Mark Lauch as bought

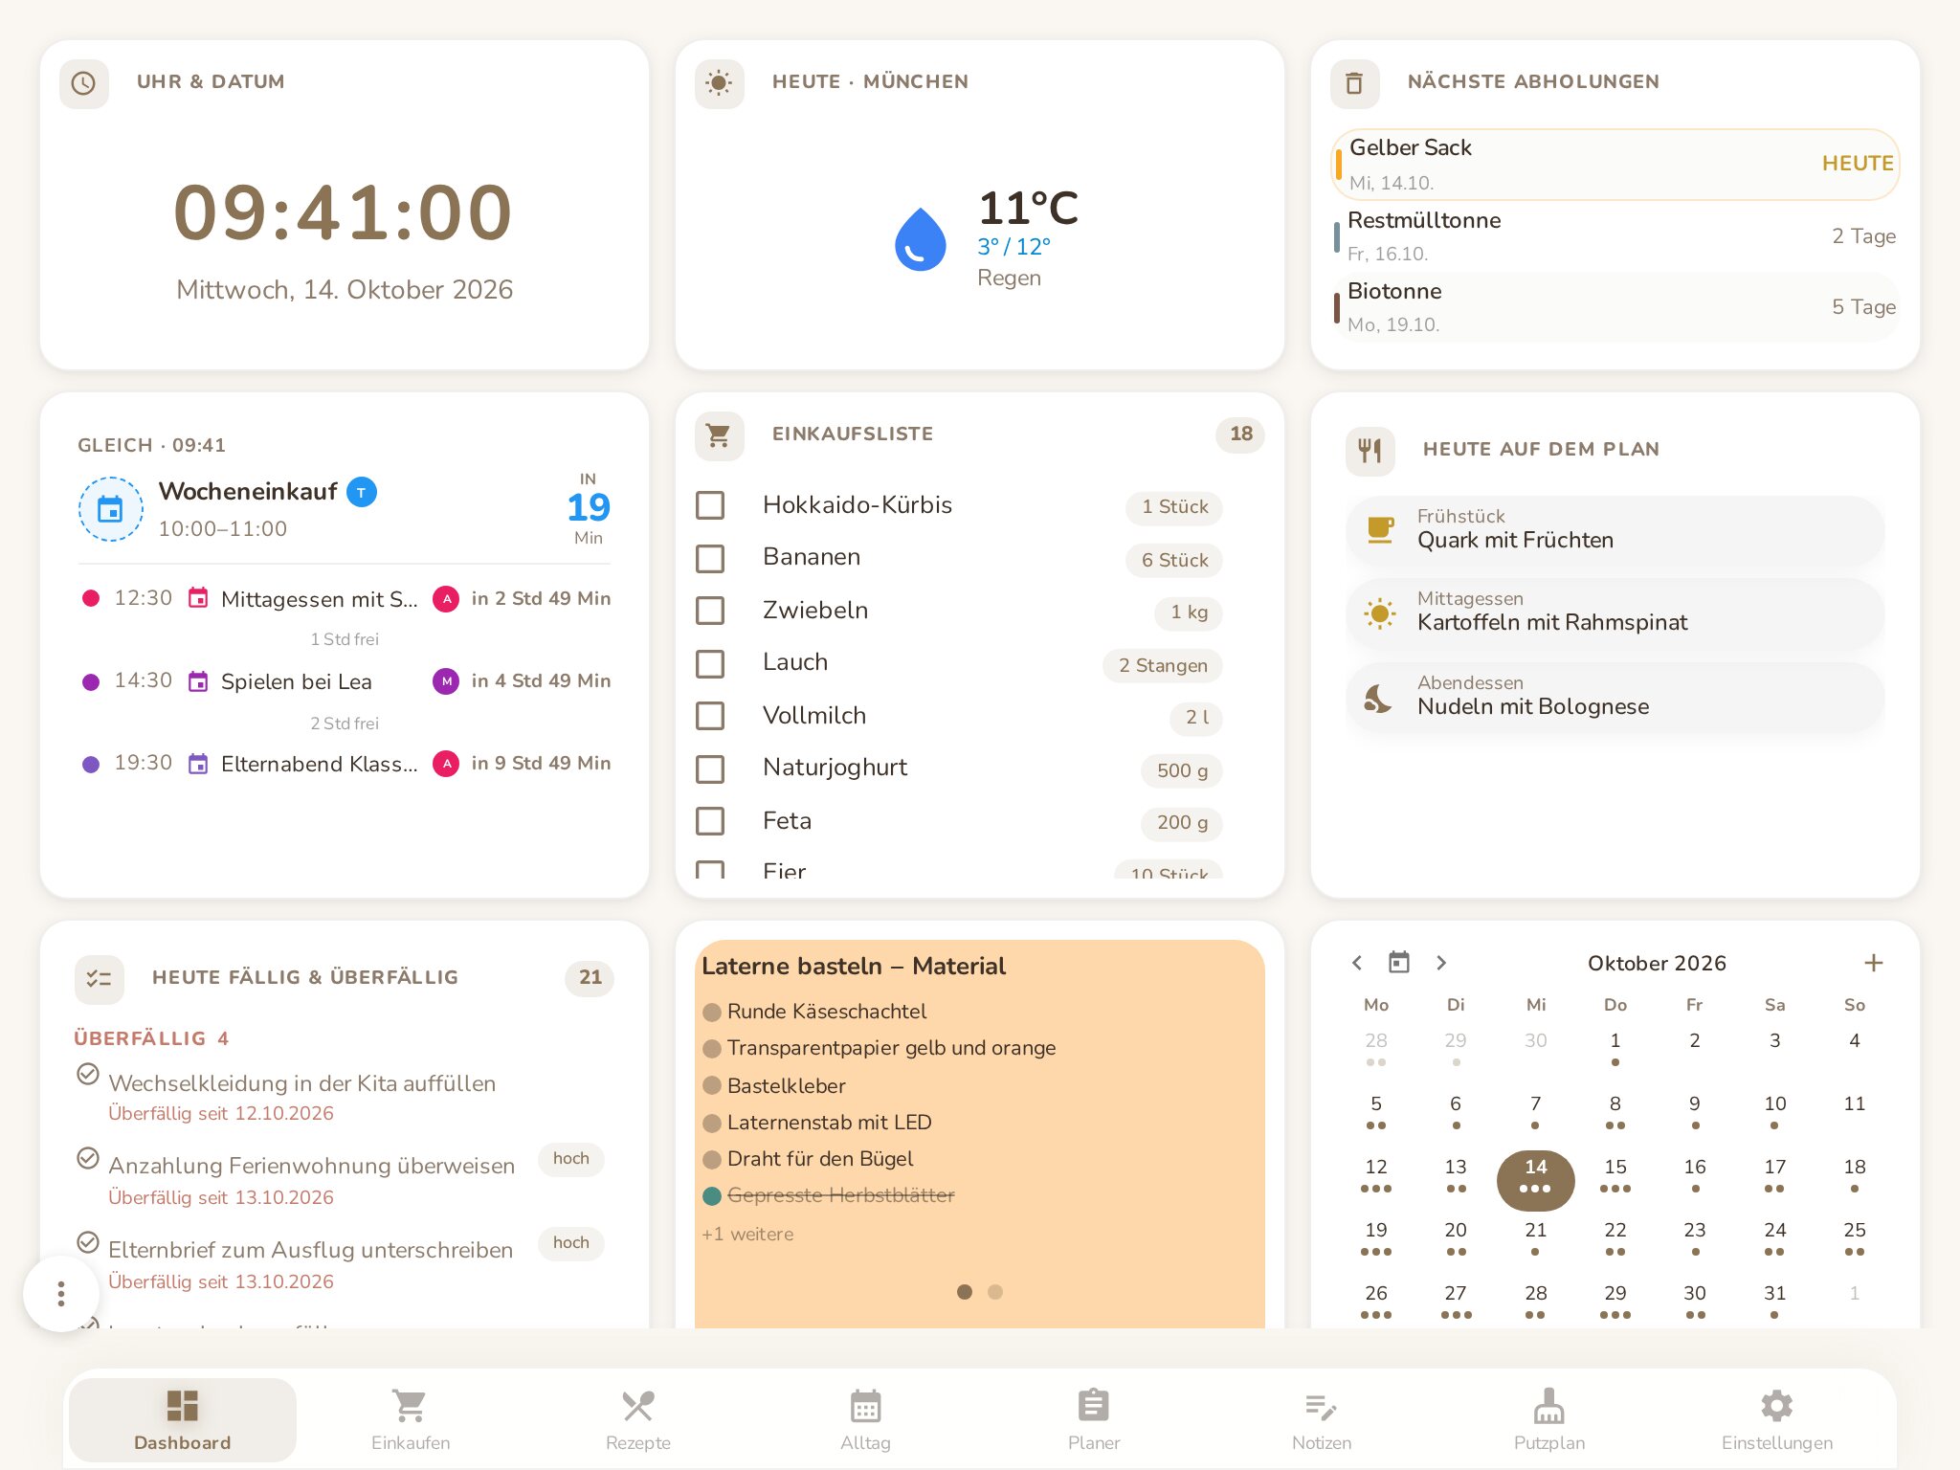click(710, 663)
